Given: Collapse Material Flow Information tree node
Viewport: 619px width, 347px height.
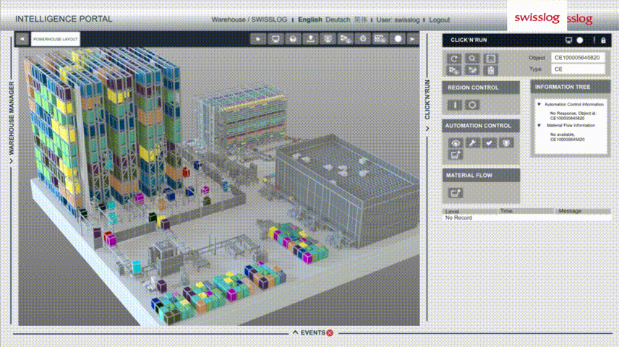Looking at the screenshot, I should tap(539, 125).
